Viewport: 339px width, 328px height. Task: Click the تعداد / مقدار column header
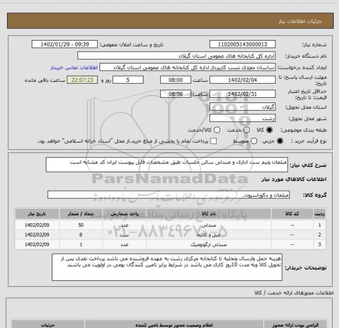click(81, 214)
